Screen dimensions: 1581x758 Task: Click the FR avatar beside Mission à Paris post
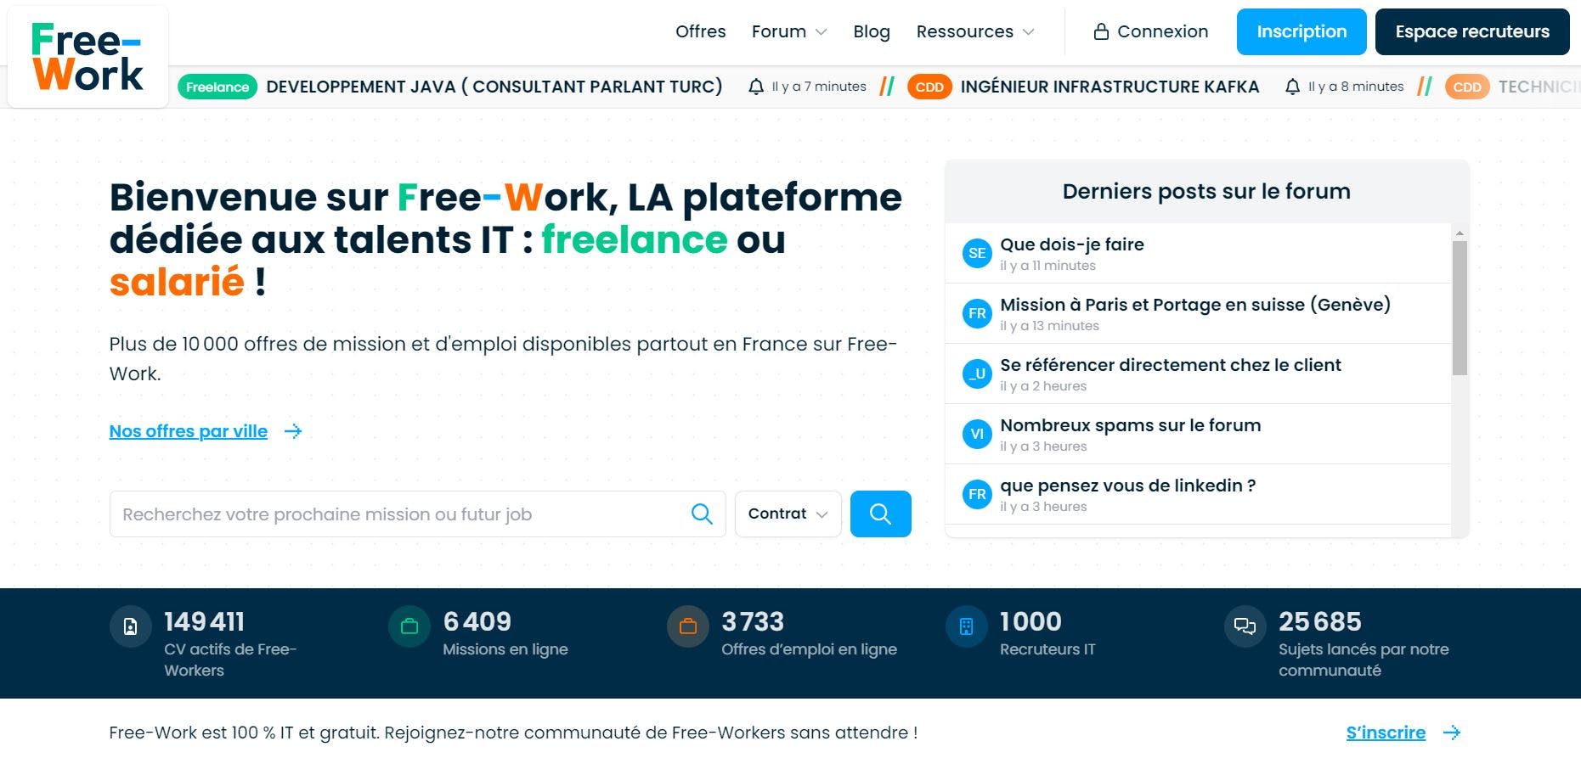coord(977,313)
